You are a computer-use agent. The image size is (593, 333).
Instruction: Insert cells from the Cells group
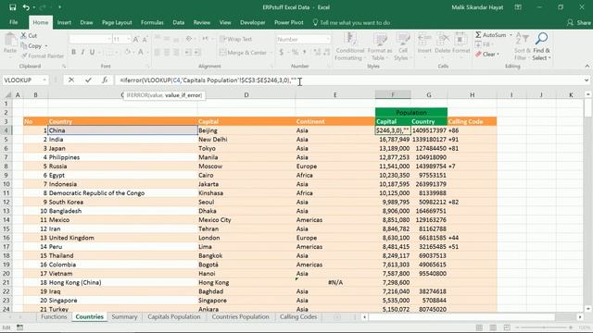point(424,43)
